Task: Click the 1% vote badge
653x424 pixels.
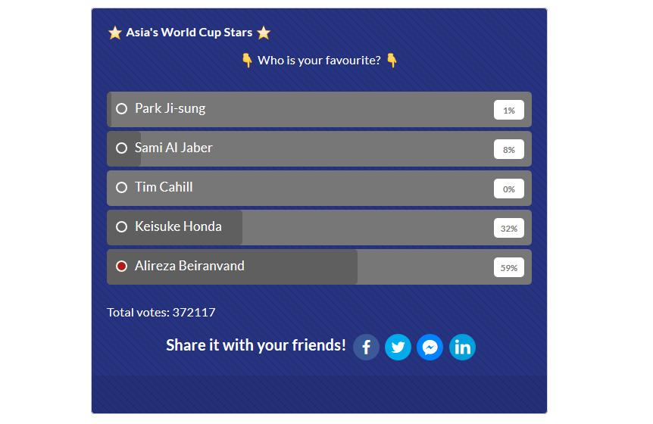Action: coord(509,111)
